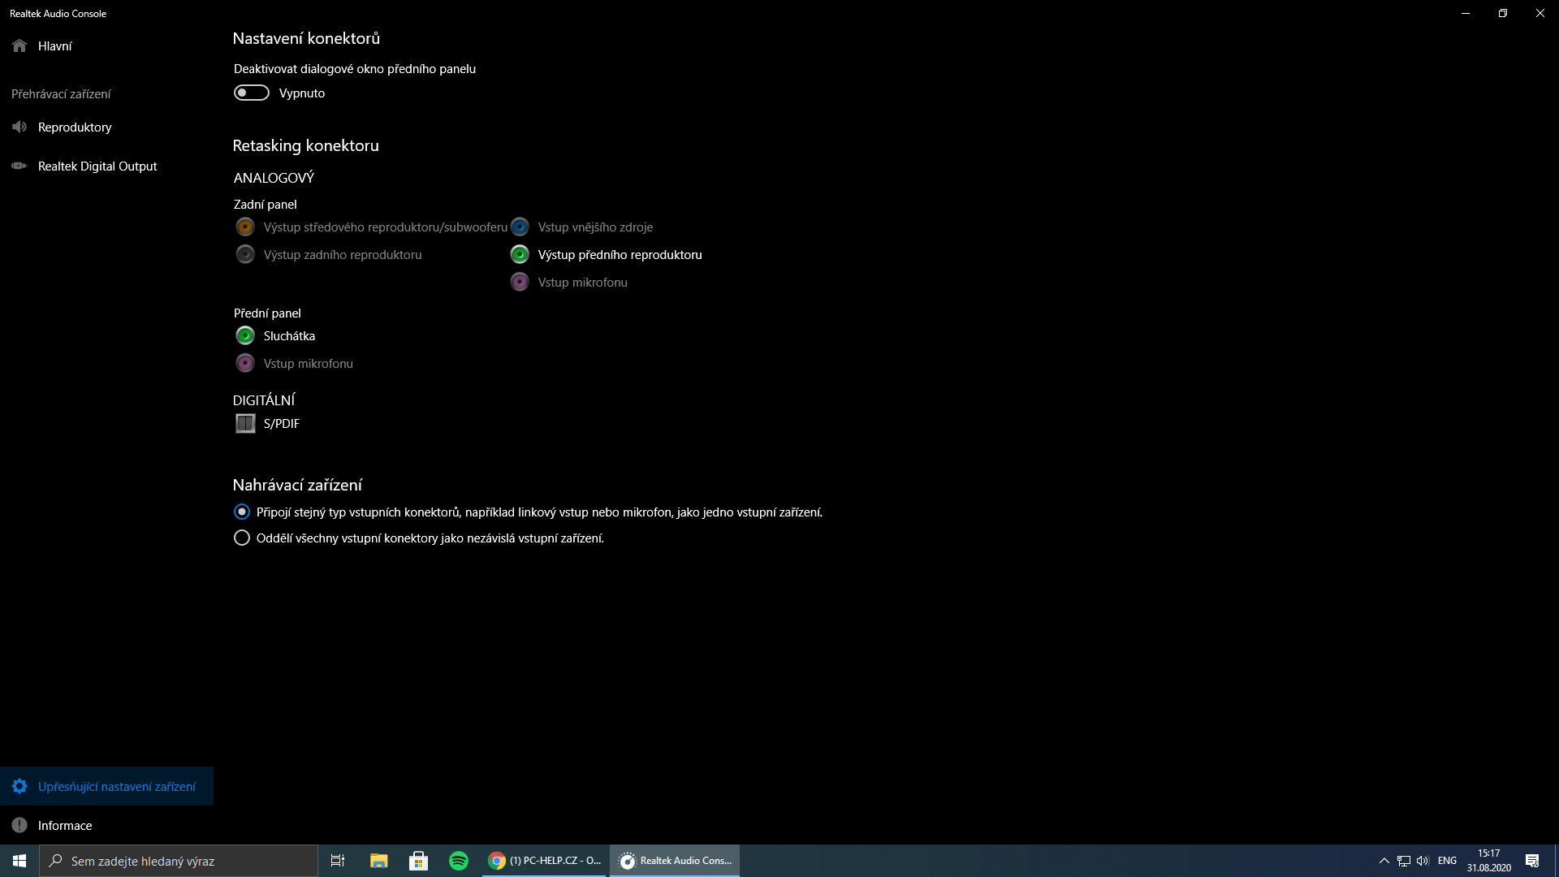
Task: Click the Windows taskbar search field
Action: 179,861
